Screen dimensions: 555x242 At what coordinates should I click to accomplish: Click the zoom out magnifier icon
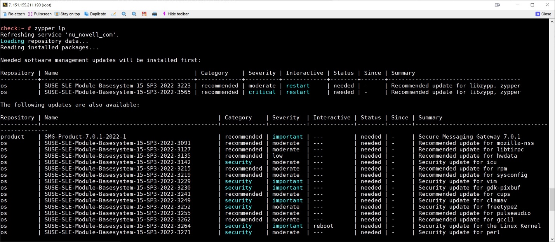134,14
